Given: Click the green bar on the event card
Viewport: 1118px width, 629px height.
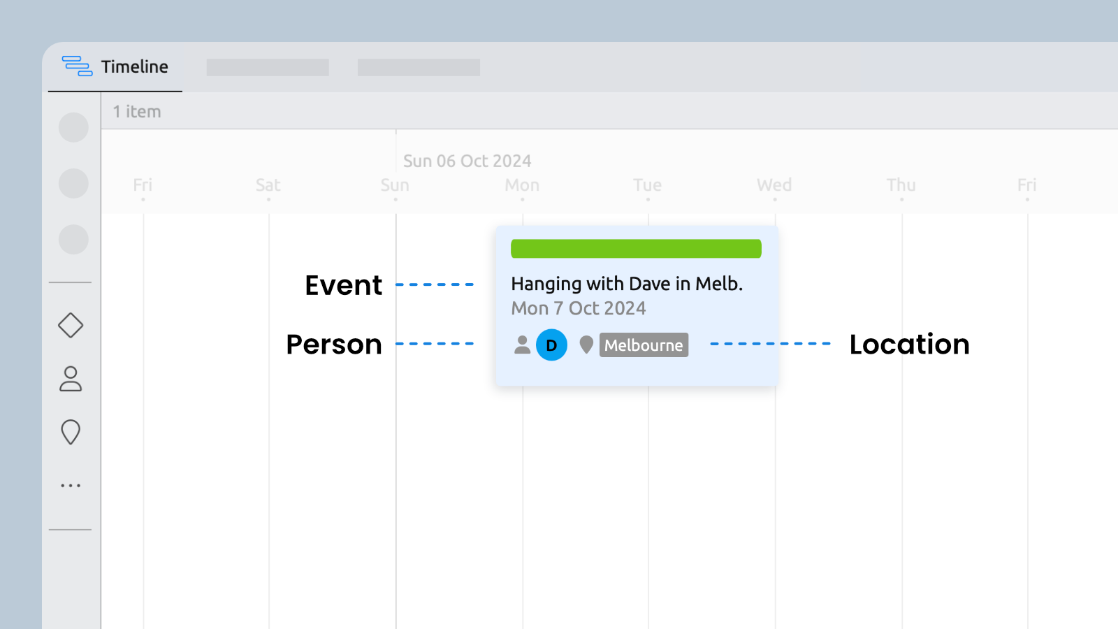Looking at the screenshot, I should [636, 249].
